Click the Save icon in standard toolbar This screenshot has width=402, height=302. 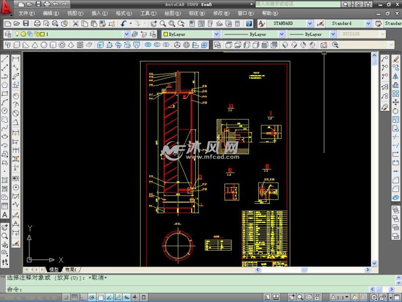click(x=26, y=24)
